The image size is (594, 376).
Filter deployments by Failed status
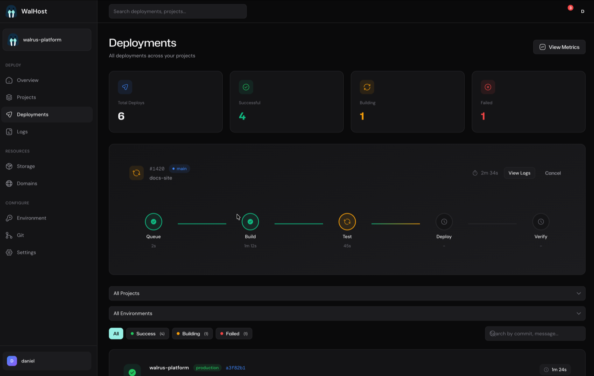234,334
